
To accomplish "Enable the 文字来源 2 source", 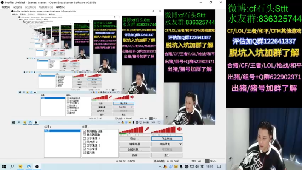I will point(85,145).
